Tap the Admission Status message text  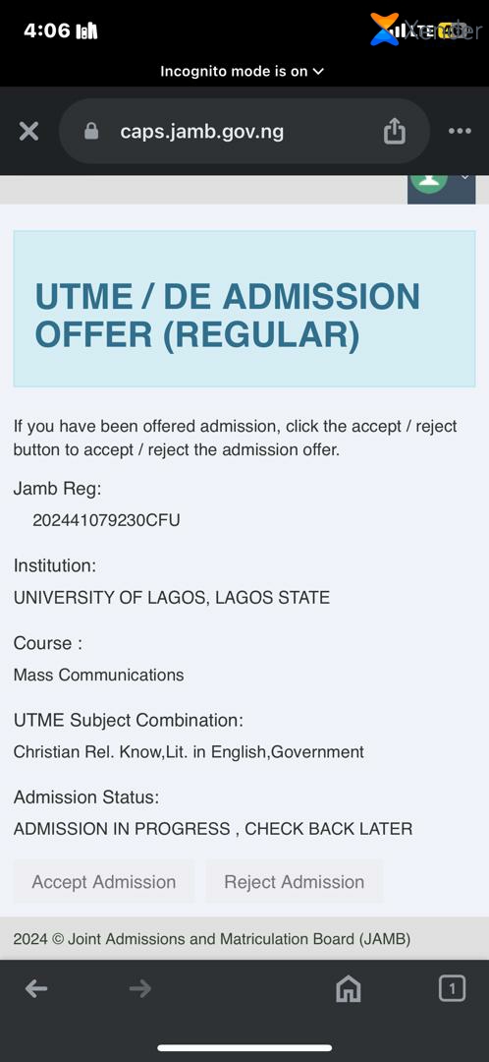coord(213,828)
